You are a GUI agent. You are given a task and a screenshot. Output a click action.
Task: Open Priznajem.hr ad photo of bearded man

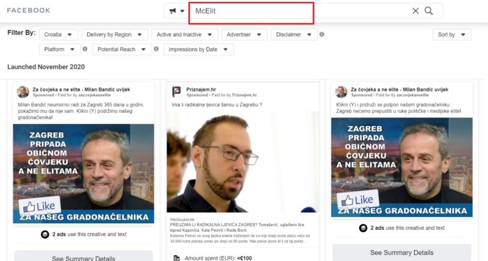tap(242, 162)
